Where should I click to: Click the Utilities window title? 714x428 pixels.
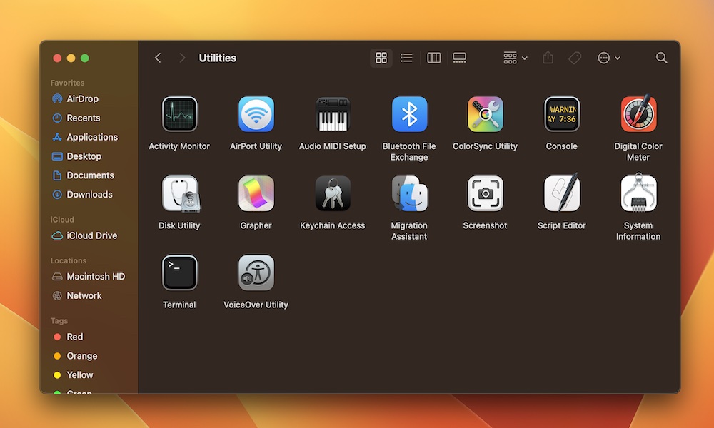tap(218, 58)
